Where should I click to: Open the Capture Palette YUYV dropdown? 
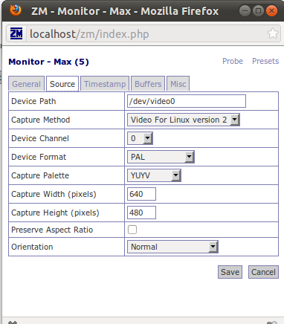point(154,175)
